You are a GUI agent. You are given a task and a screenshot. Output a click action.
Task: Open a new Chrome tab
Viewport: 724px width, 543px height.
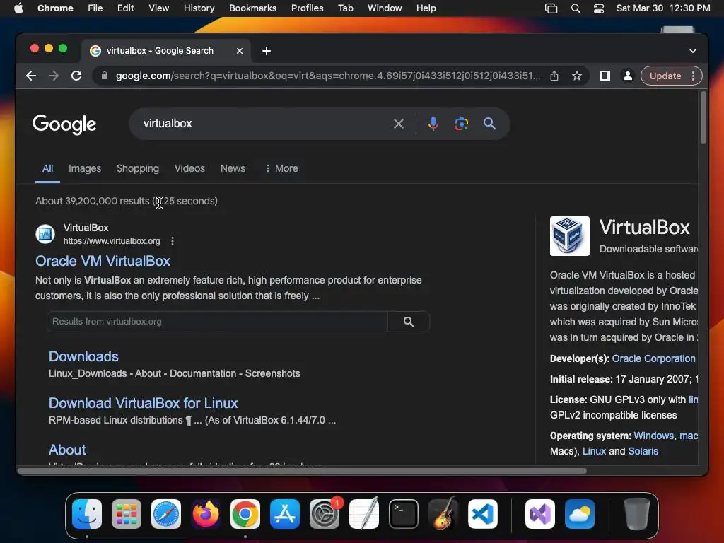(267, 51)
